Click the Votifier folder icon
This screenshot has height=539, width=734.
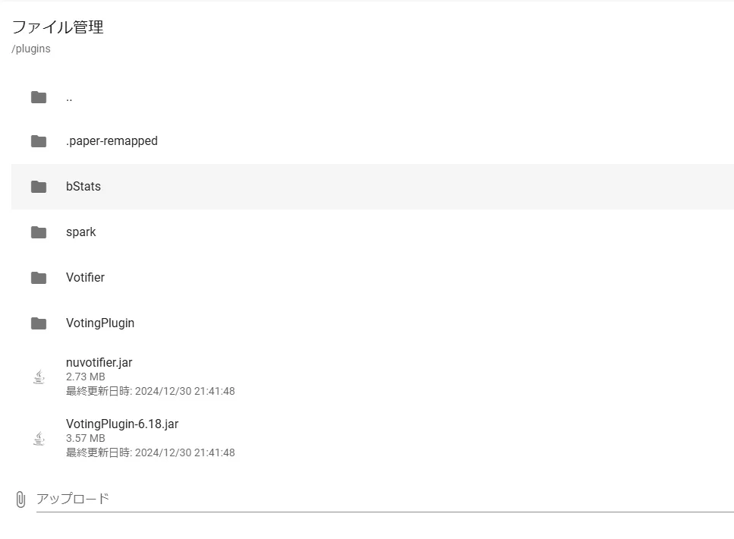[39, 278]
